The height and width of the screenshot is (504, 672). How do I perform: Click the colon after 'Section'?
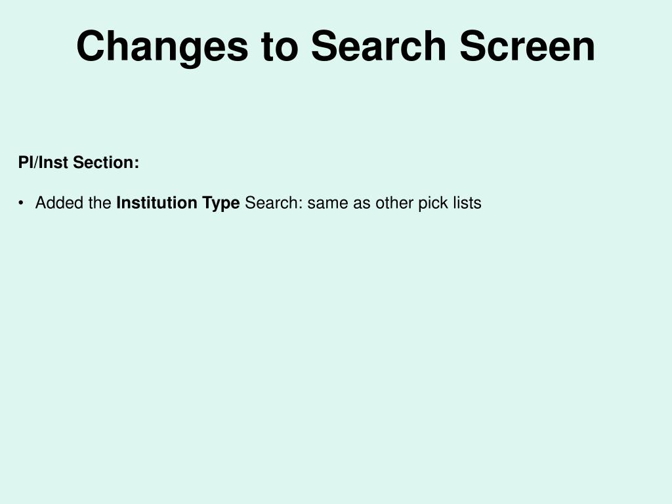point(136,164)
